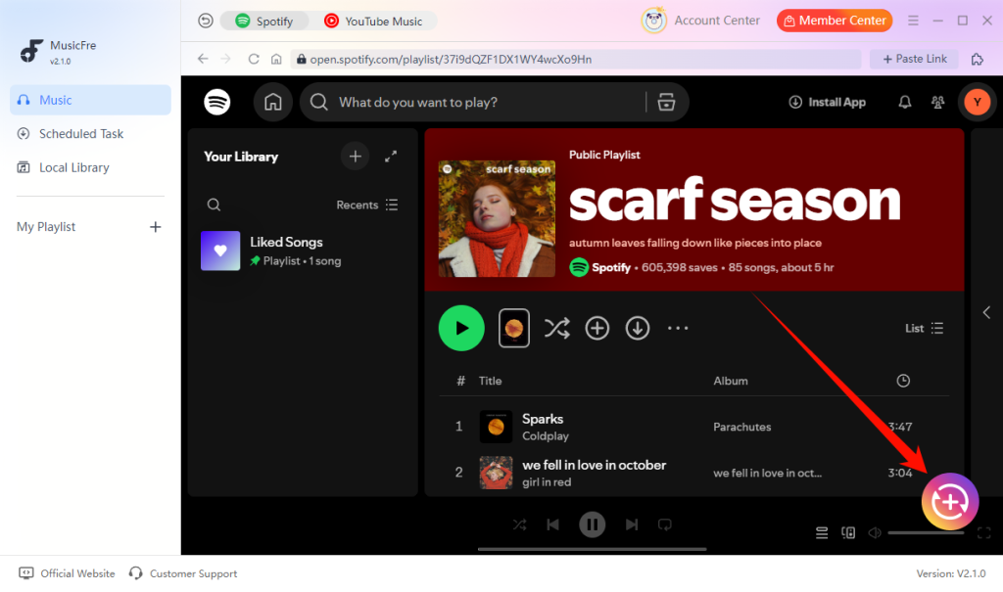Open the MusicFre hamburger menu

tap(913, 21)
